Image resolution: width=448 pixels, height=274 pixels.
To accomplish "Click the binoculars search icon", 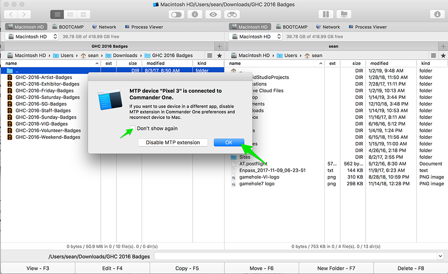I will (232, 14).
